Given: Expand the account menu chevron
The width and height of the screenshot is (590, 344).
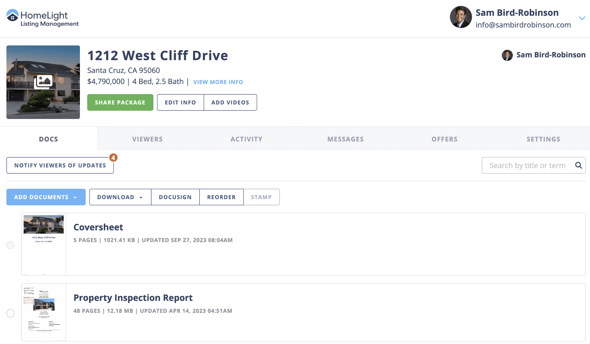Looking at the screenshot, I should click(x=582, y=18).
